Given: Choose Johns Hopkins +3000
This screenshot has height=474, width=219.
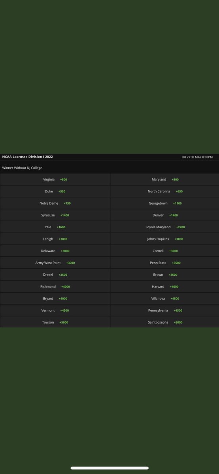Looking at the screenshot, I should 164,239.
